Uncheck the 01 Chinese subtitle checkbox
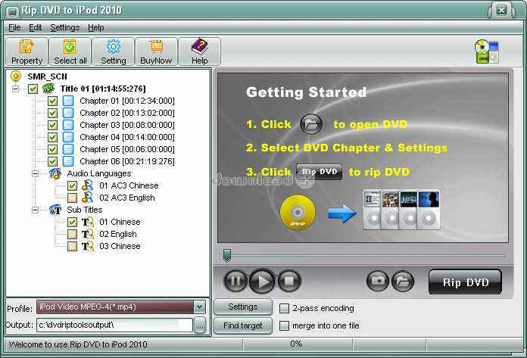This screenshot has width=527, height=358. [x=72, y=222]
